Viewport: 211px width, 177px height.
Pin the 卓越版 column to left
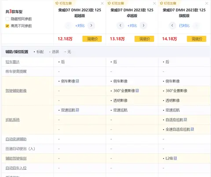(x=116, y=3)
